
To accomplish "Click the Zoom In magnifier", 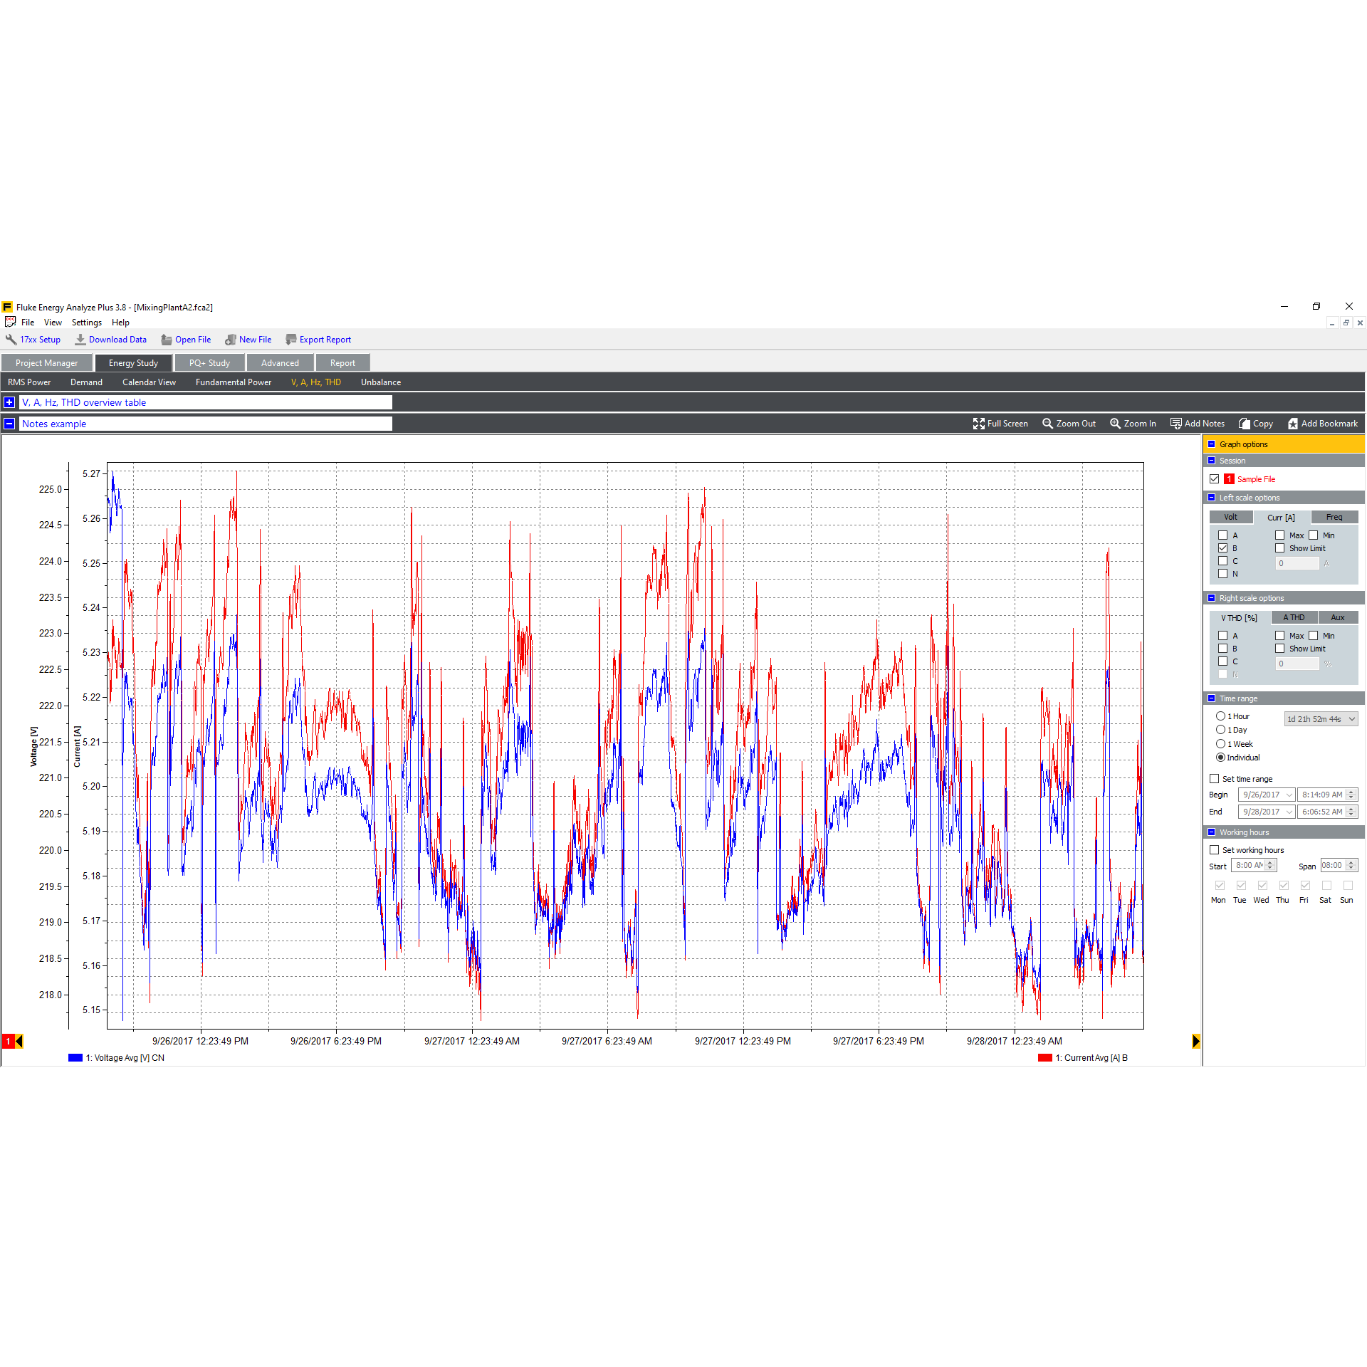I will coord(1115,424).
